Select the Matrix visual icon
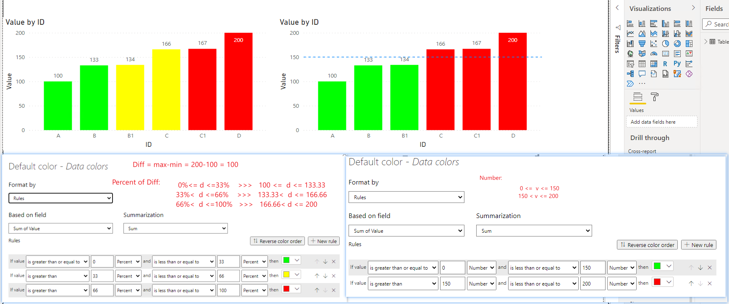729x304 pixels. [654, 64]
